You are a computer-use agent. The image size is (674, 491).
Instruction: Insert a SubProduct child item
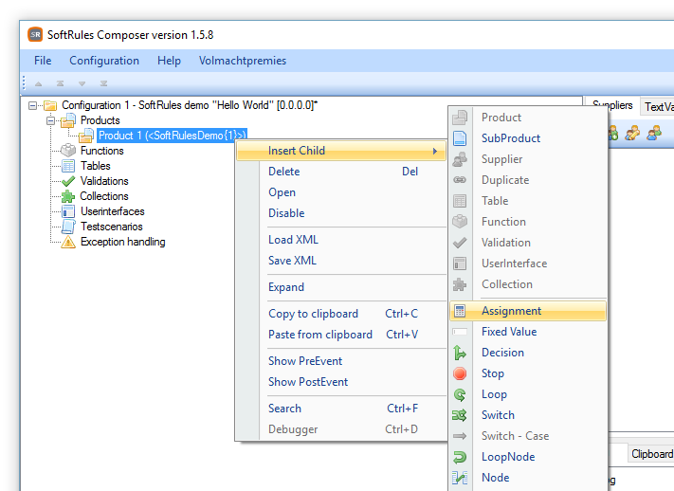pos(528,138)
